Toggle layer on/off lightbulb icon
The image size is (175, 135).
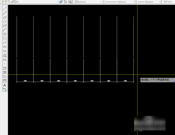pos(3,1)
